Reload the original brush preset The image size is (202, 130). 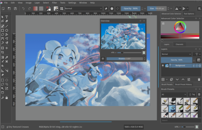pyautogui.click(x=118, y=8)
